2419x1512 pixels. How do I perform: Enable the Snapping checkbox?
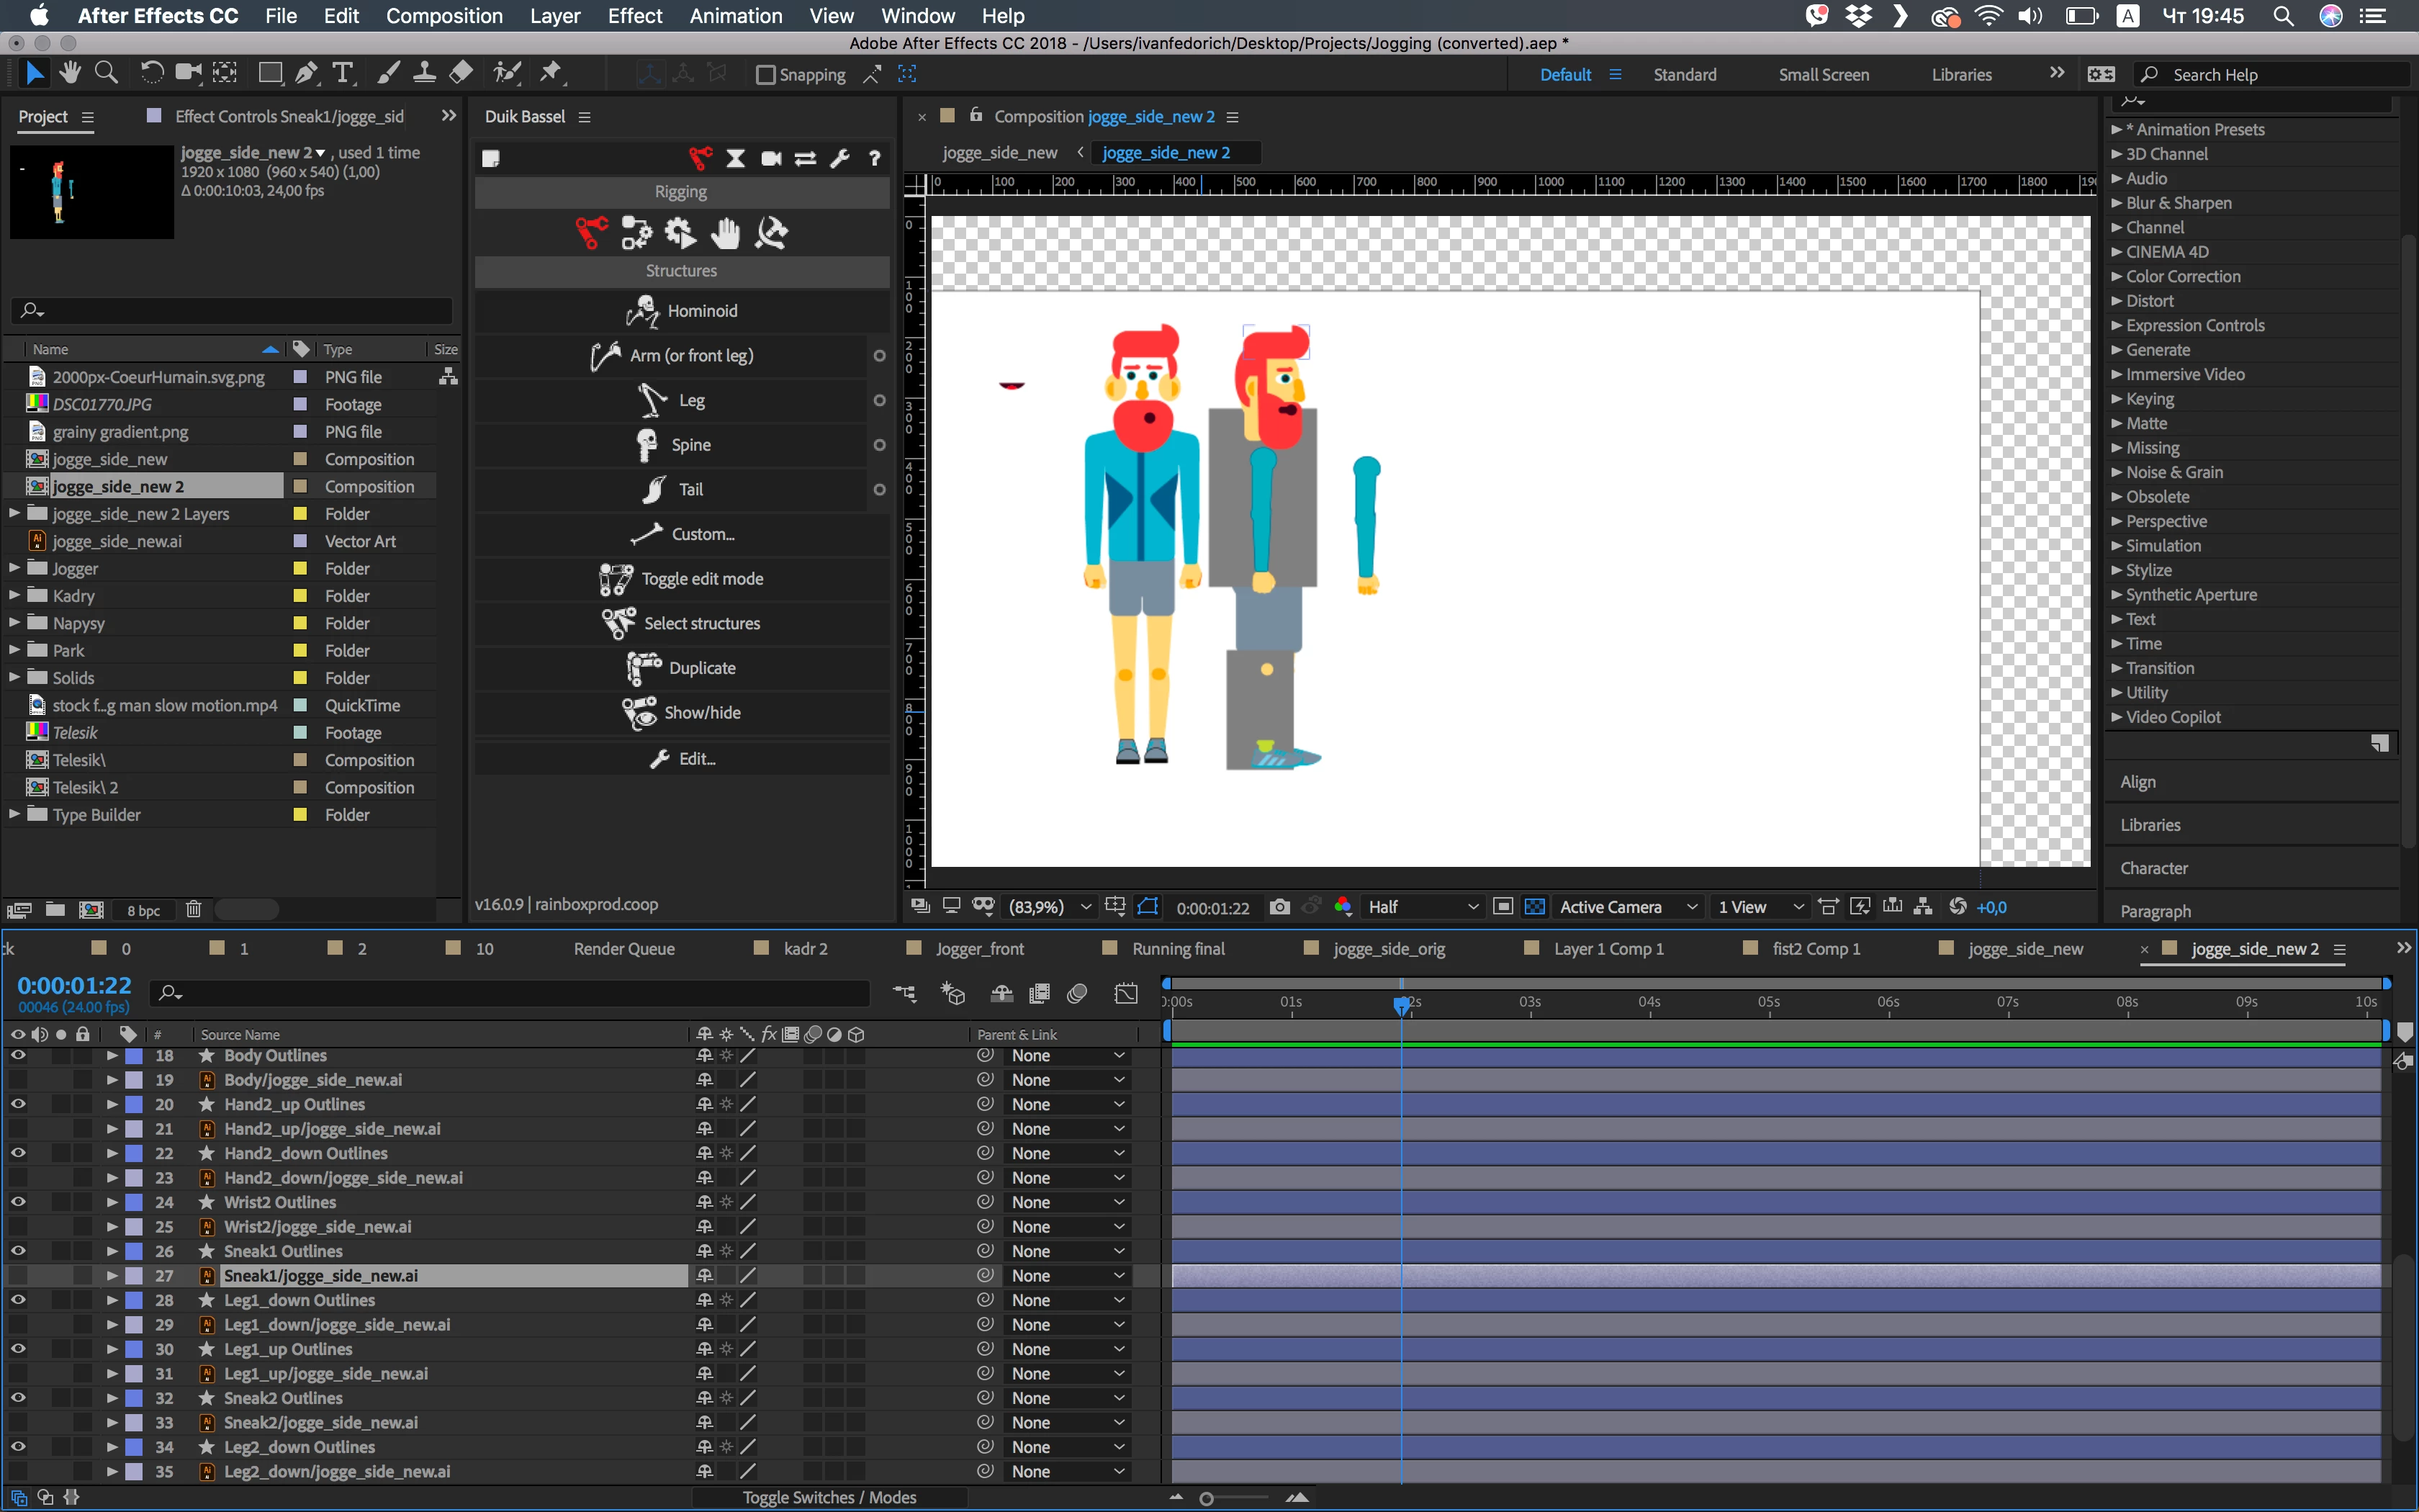coord(766,75)
